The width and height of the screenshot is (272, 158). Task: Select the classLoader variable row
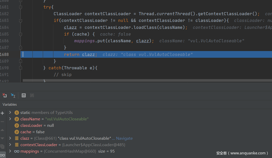pyautogui.click(x=37, y=125)
